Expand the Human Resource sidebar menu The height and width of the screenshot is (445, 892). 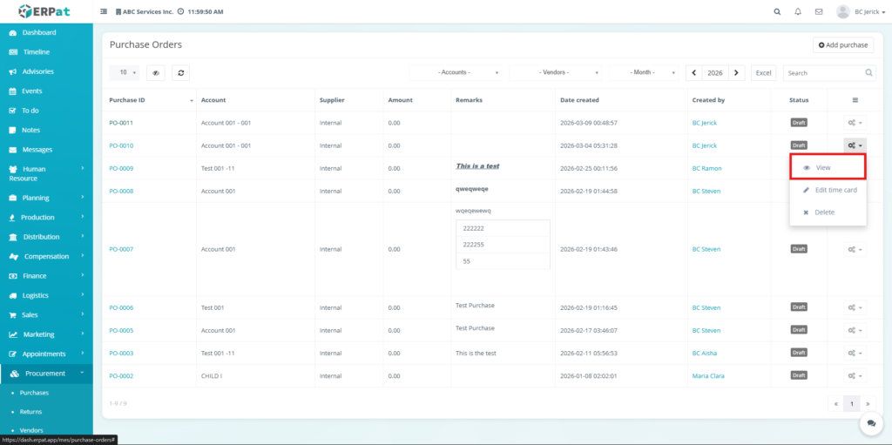pyautogui.click(x=46, y=173)
